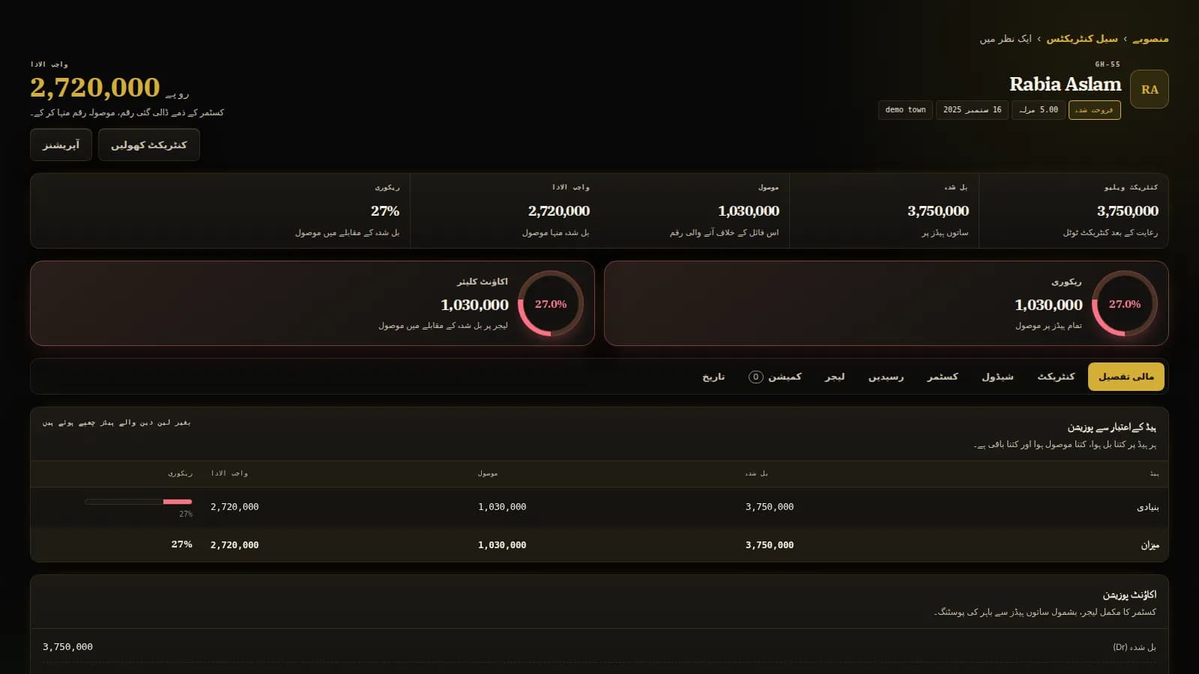Switch to the 'شیڈول' tab

click(x=997, y=377)
